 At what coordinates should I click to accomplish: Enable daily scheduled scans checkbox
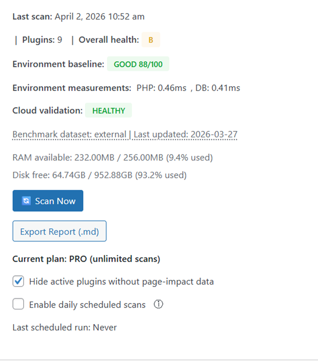(x=18, y=305)
